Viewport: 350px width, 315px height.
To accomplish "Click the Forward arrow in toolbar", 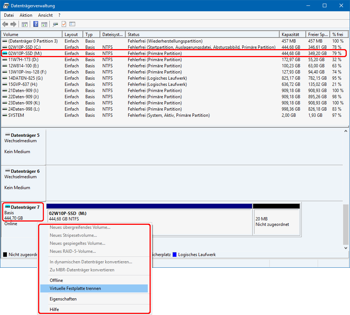I will coord(13,24).
